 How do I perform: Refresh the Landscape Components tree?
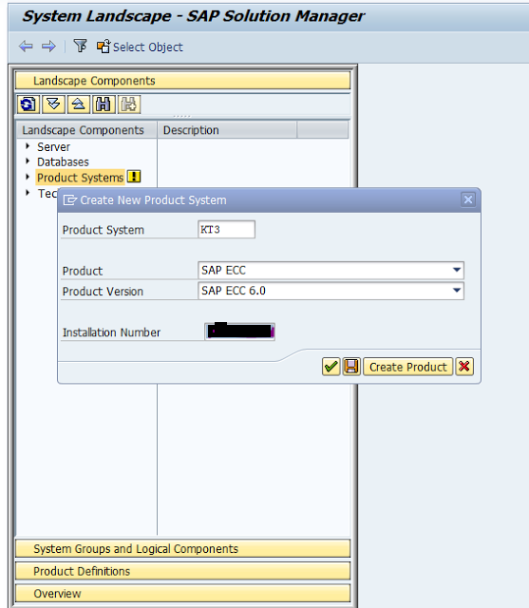pos(28,104)
